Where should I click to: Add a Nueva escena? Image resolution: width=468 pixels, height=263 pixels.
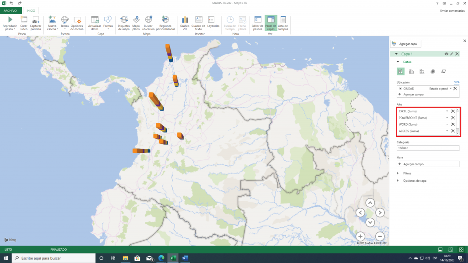52,23
